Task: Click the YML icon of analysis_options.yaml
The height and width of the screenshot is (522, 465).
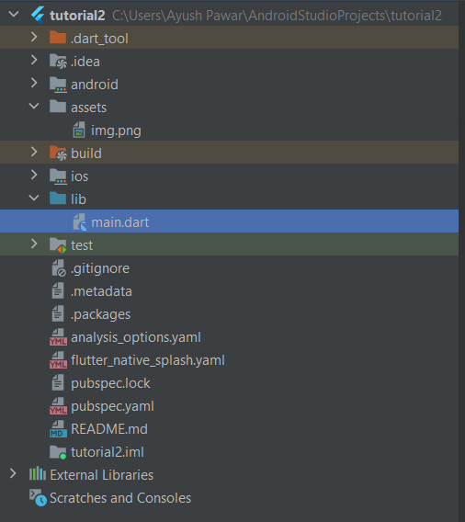Action: [x=58, y=337]
